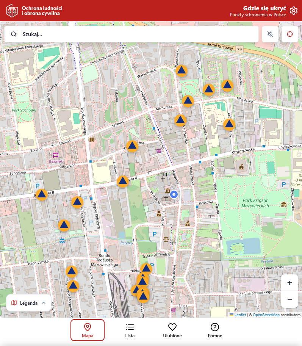Open settings gear in header
Viewport: 302px width, 346px height.
293,11
